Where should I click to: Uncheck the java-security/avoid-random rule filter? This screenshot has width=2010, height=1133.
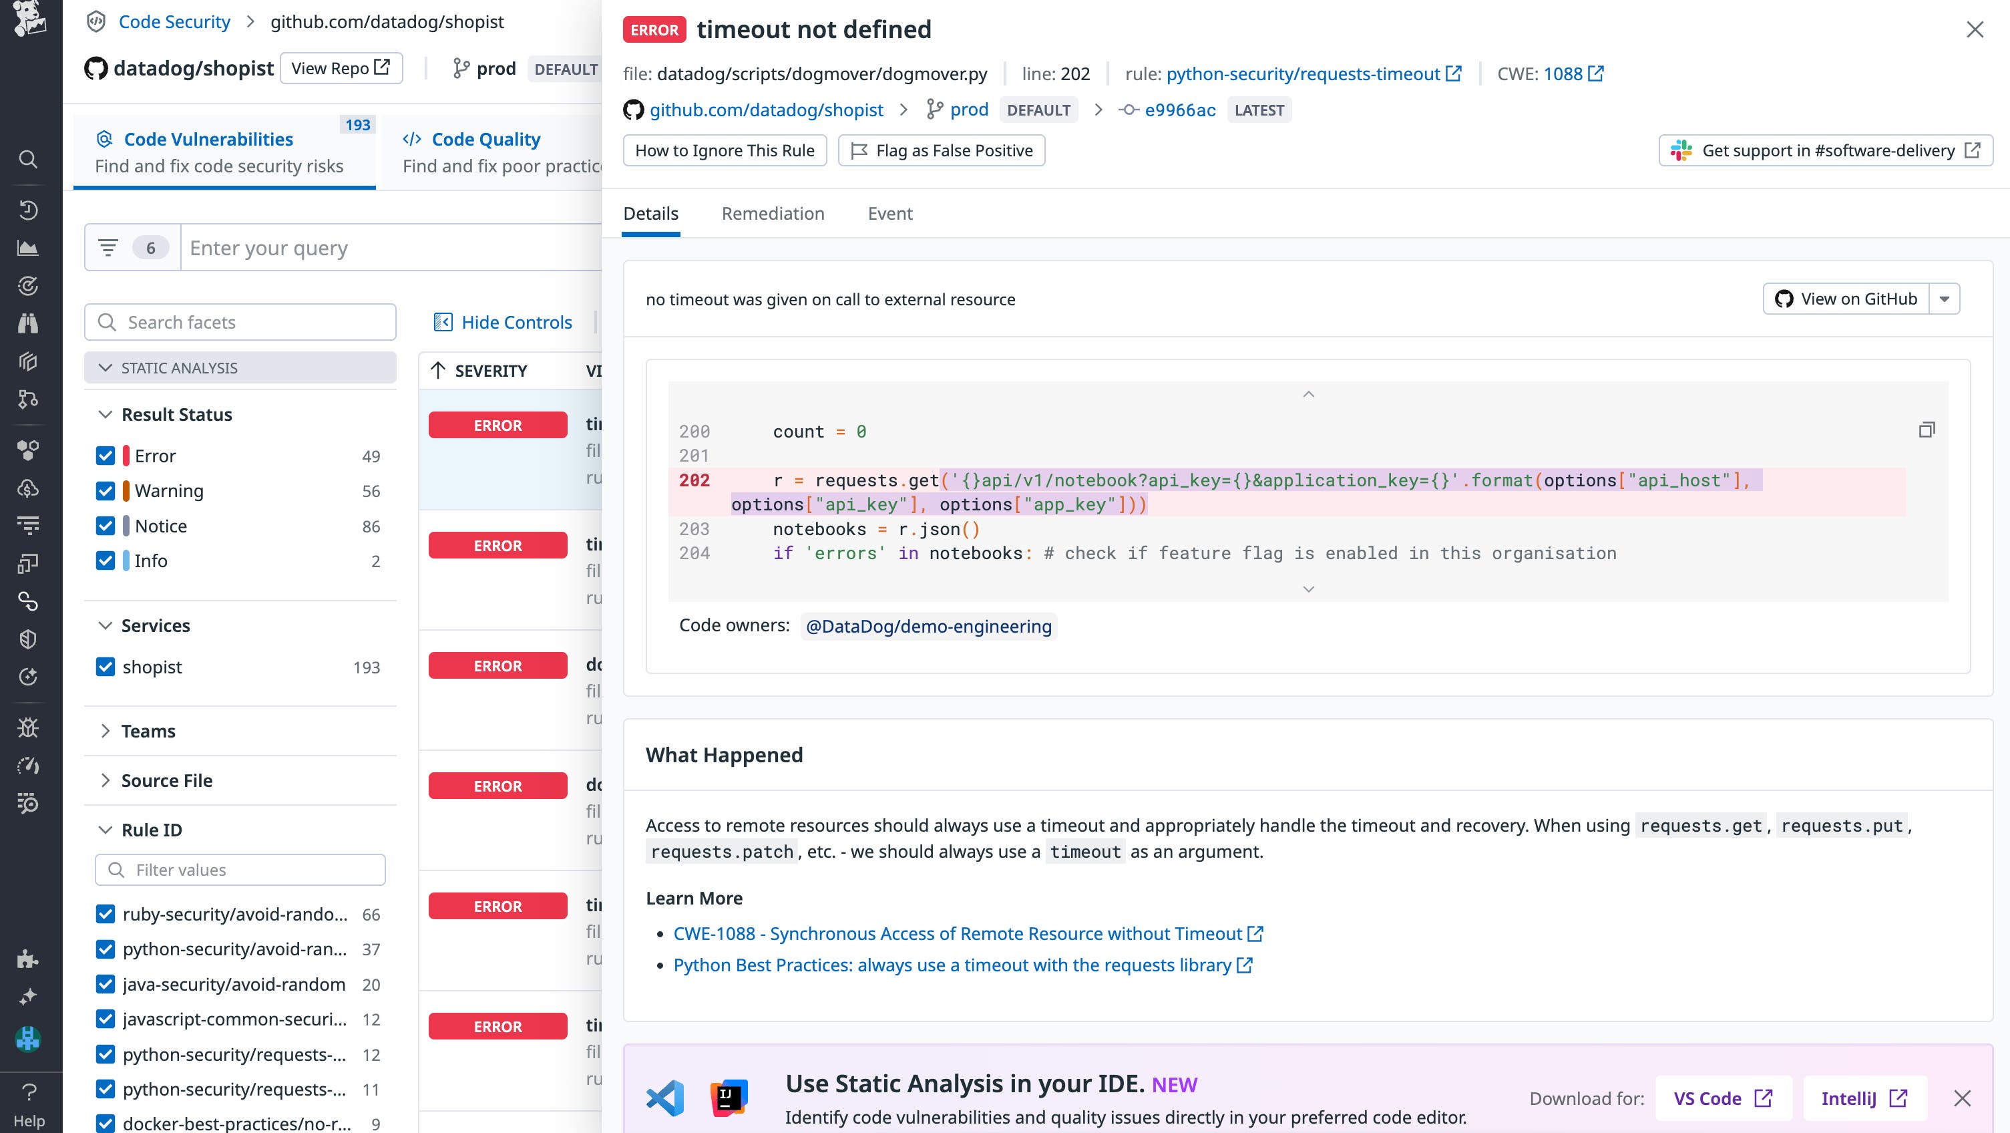pyautogui.click(x=106, y=984)
